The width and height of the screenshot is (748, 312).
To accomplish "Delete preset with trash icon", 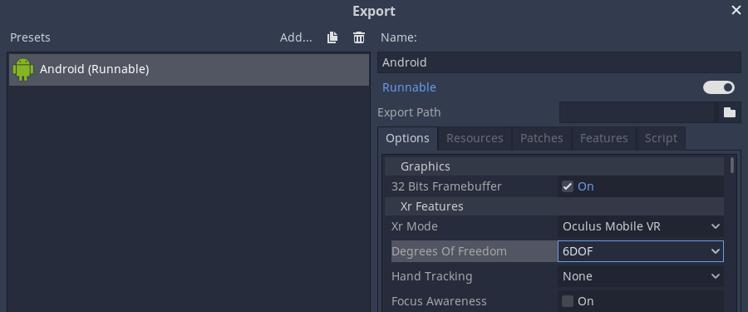I will (x=359, y=37).
